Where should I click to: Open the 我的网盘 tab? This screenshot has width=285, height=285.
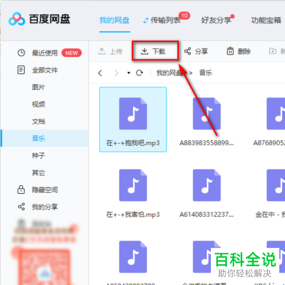[x=115, y=20]
